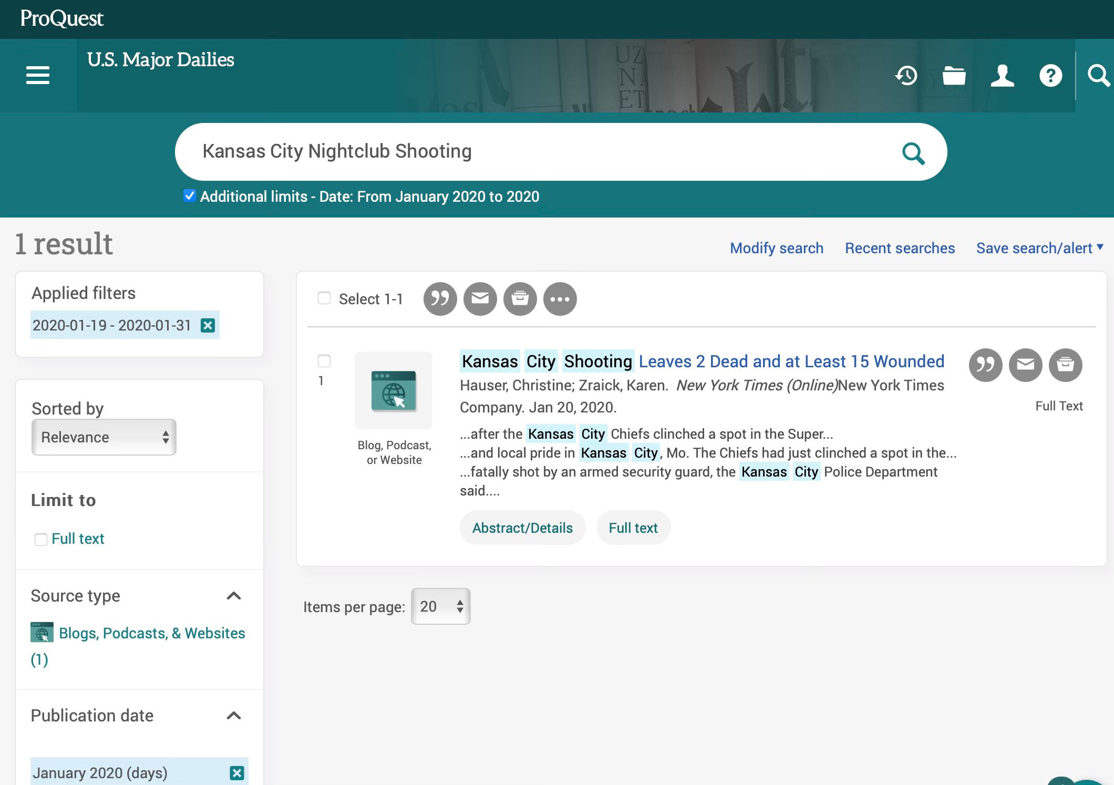Click the header magnifier search icon
1114x785 pixels.
(x=1098, y=75)
